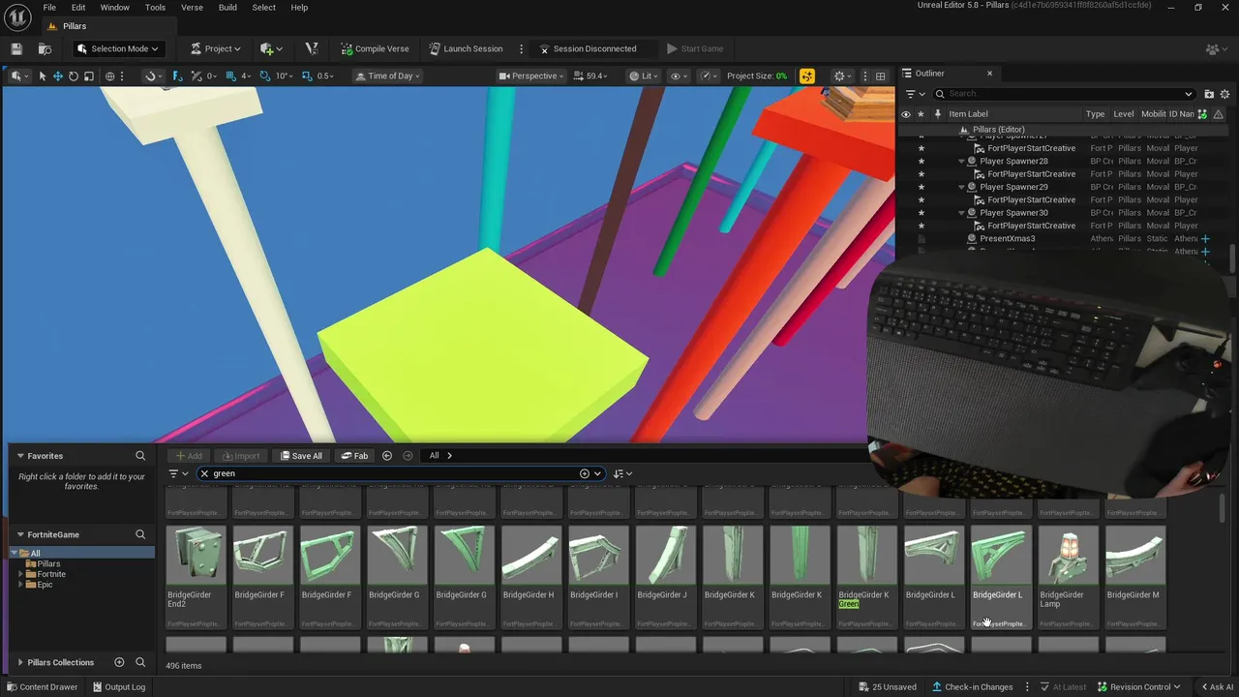Open the Verse dropdown icon in toolbar
The width and height of the screenshot is (1239, 697).
tap(312, 48)
